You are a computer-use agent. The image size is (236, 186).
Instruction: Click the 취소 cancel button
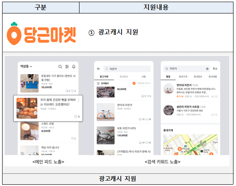click(x=215, y=69)
